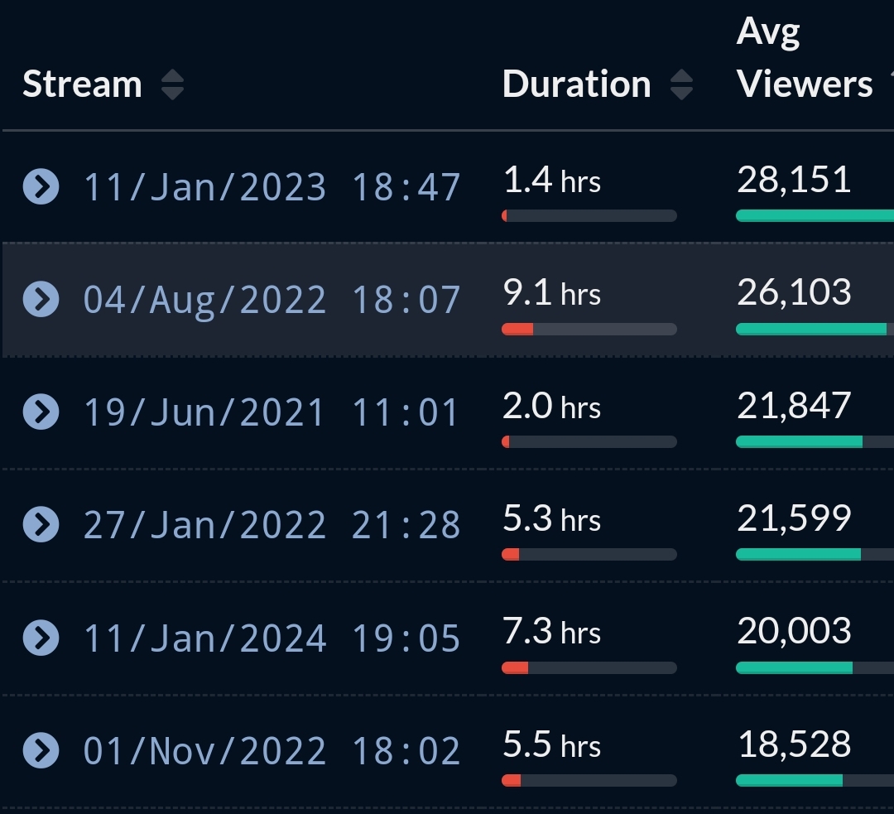Open the 11/Jan/2023 18:47 stream link
This screenshot has width=894, height=814.
(272, 187)
